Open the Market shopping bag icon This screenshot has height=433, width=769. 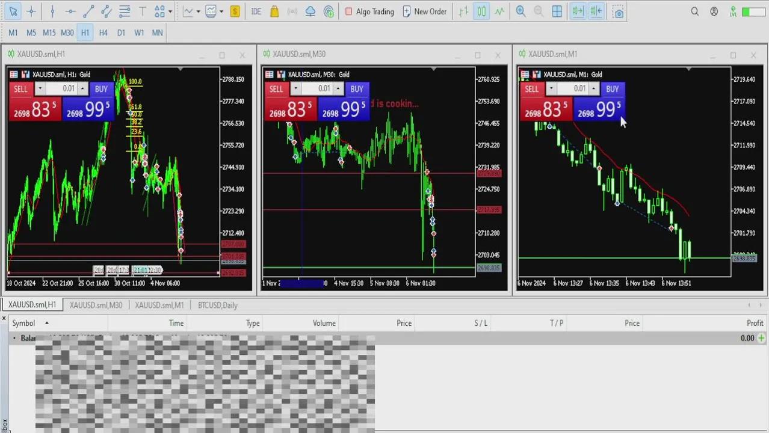coord(274,11)
